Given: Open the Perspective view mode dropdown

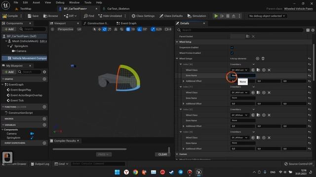Looking at the screenshot, I should pyautogui.click(x=65, y=29).
